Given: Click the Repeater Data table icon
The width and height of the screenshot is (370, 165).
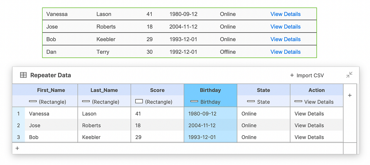Looking at the screenshot, I should coord(23,75).
